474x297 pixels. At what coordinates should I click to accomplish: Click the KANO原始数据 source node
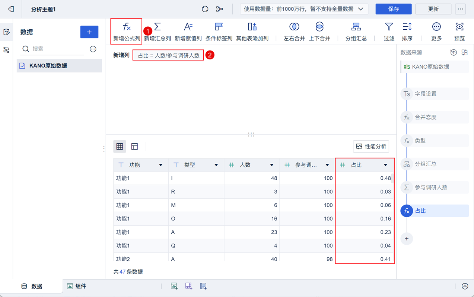click(435, 67)
